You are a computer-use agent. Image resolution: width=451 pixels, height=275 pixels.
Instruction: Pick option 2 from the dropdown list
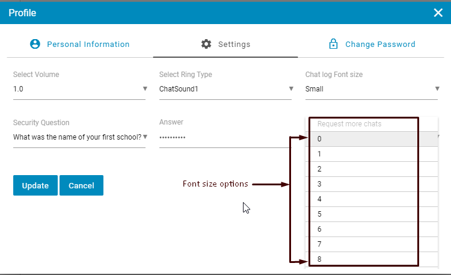(364, 169)
